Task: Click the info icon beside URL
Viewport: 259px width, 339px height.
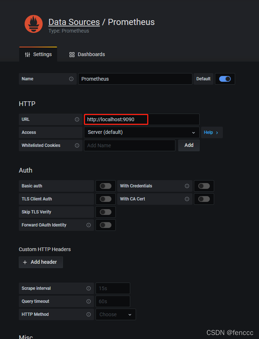Action: (77, 119)
